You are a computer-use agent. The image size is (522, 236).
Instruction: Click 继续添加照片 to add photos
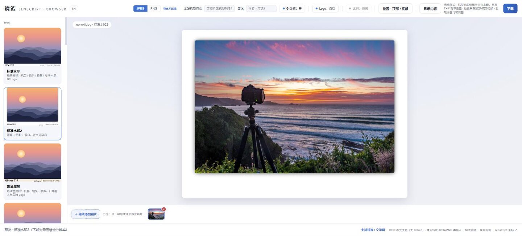point(86,214)
